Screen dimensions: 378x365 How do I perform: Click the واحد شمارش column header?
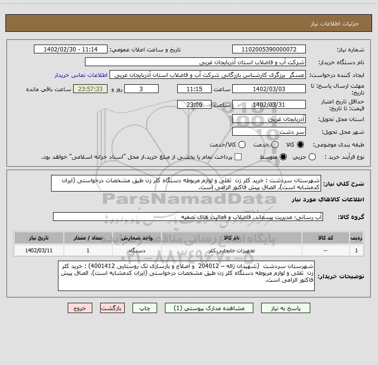(x=137, y=238)
